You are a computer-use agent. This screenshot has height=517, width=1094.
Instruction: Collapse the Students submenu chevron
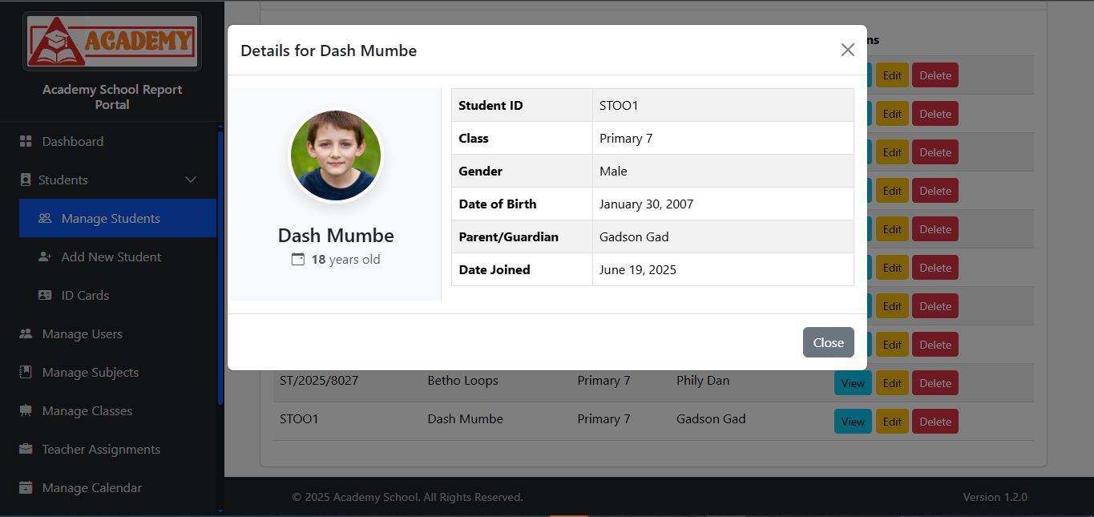coord(191,180)
